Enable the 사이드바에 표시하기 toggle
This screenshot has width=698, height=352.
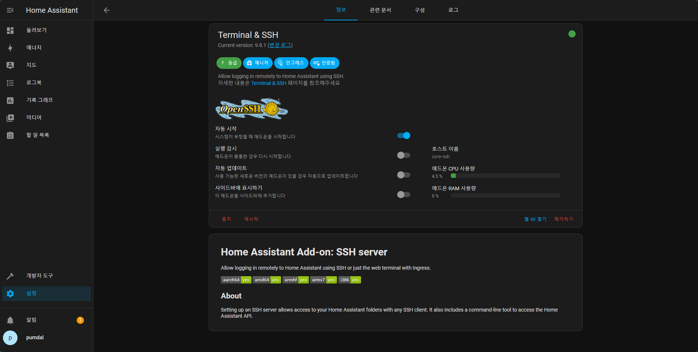404,195
